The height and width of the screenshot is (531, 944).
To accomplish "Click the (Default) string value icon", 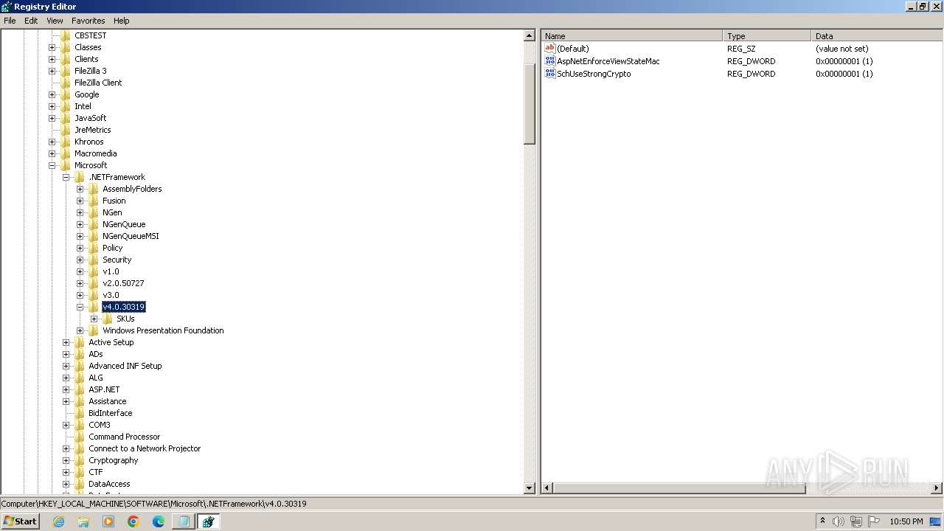I will point(549,49).
